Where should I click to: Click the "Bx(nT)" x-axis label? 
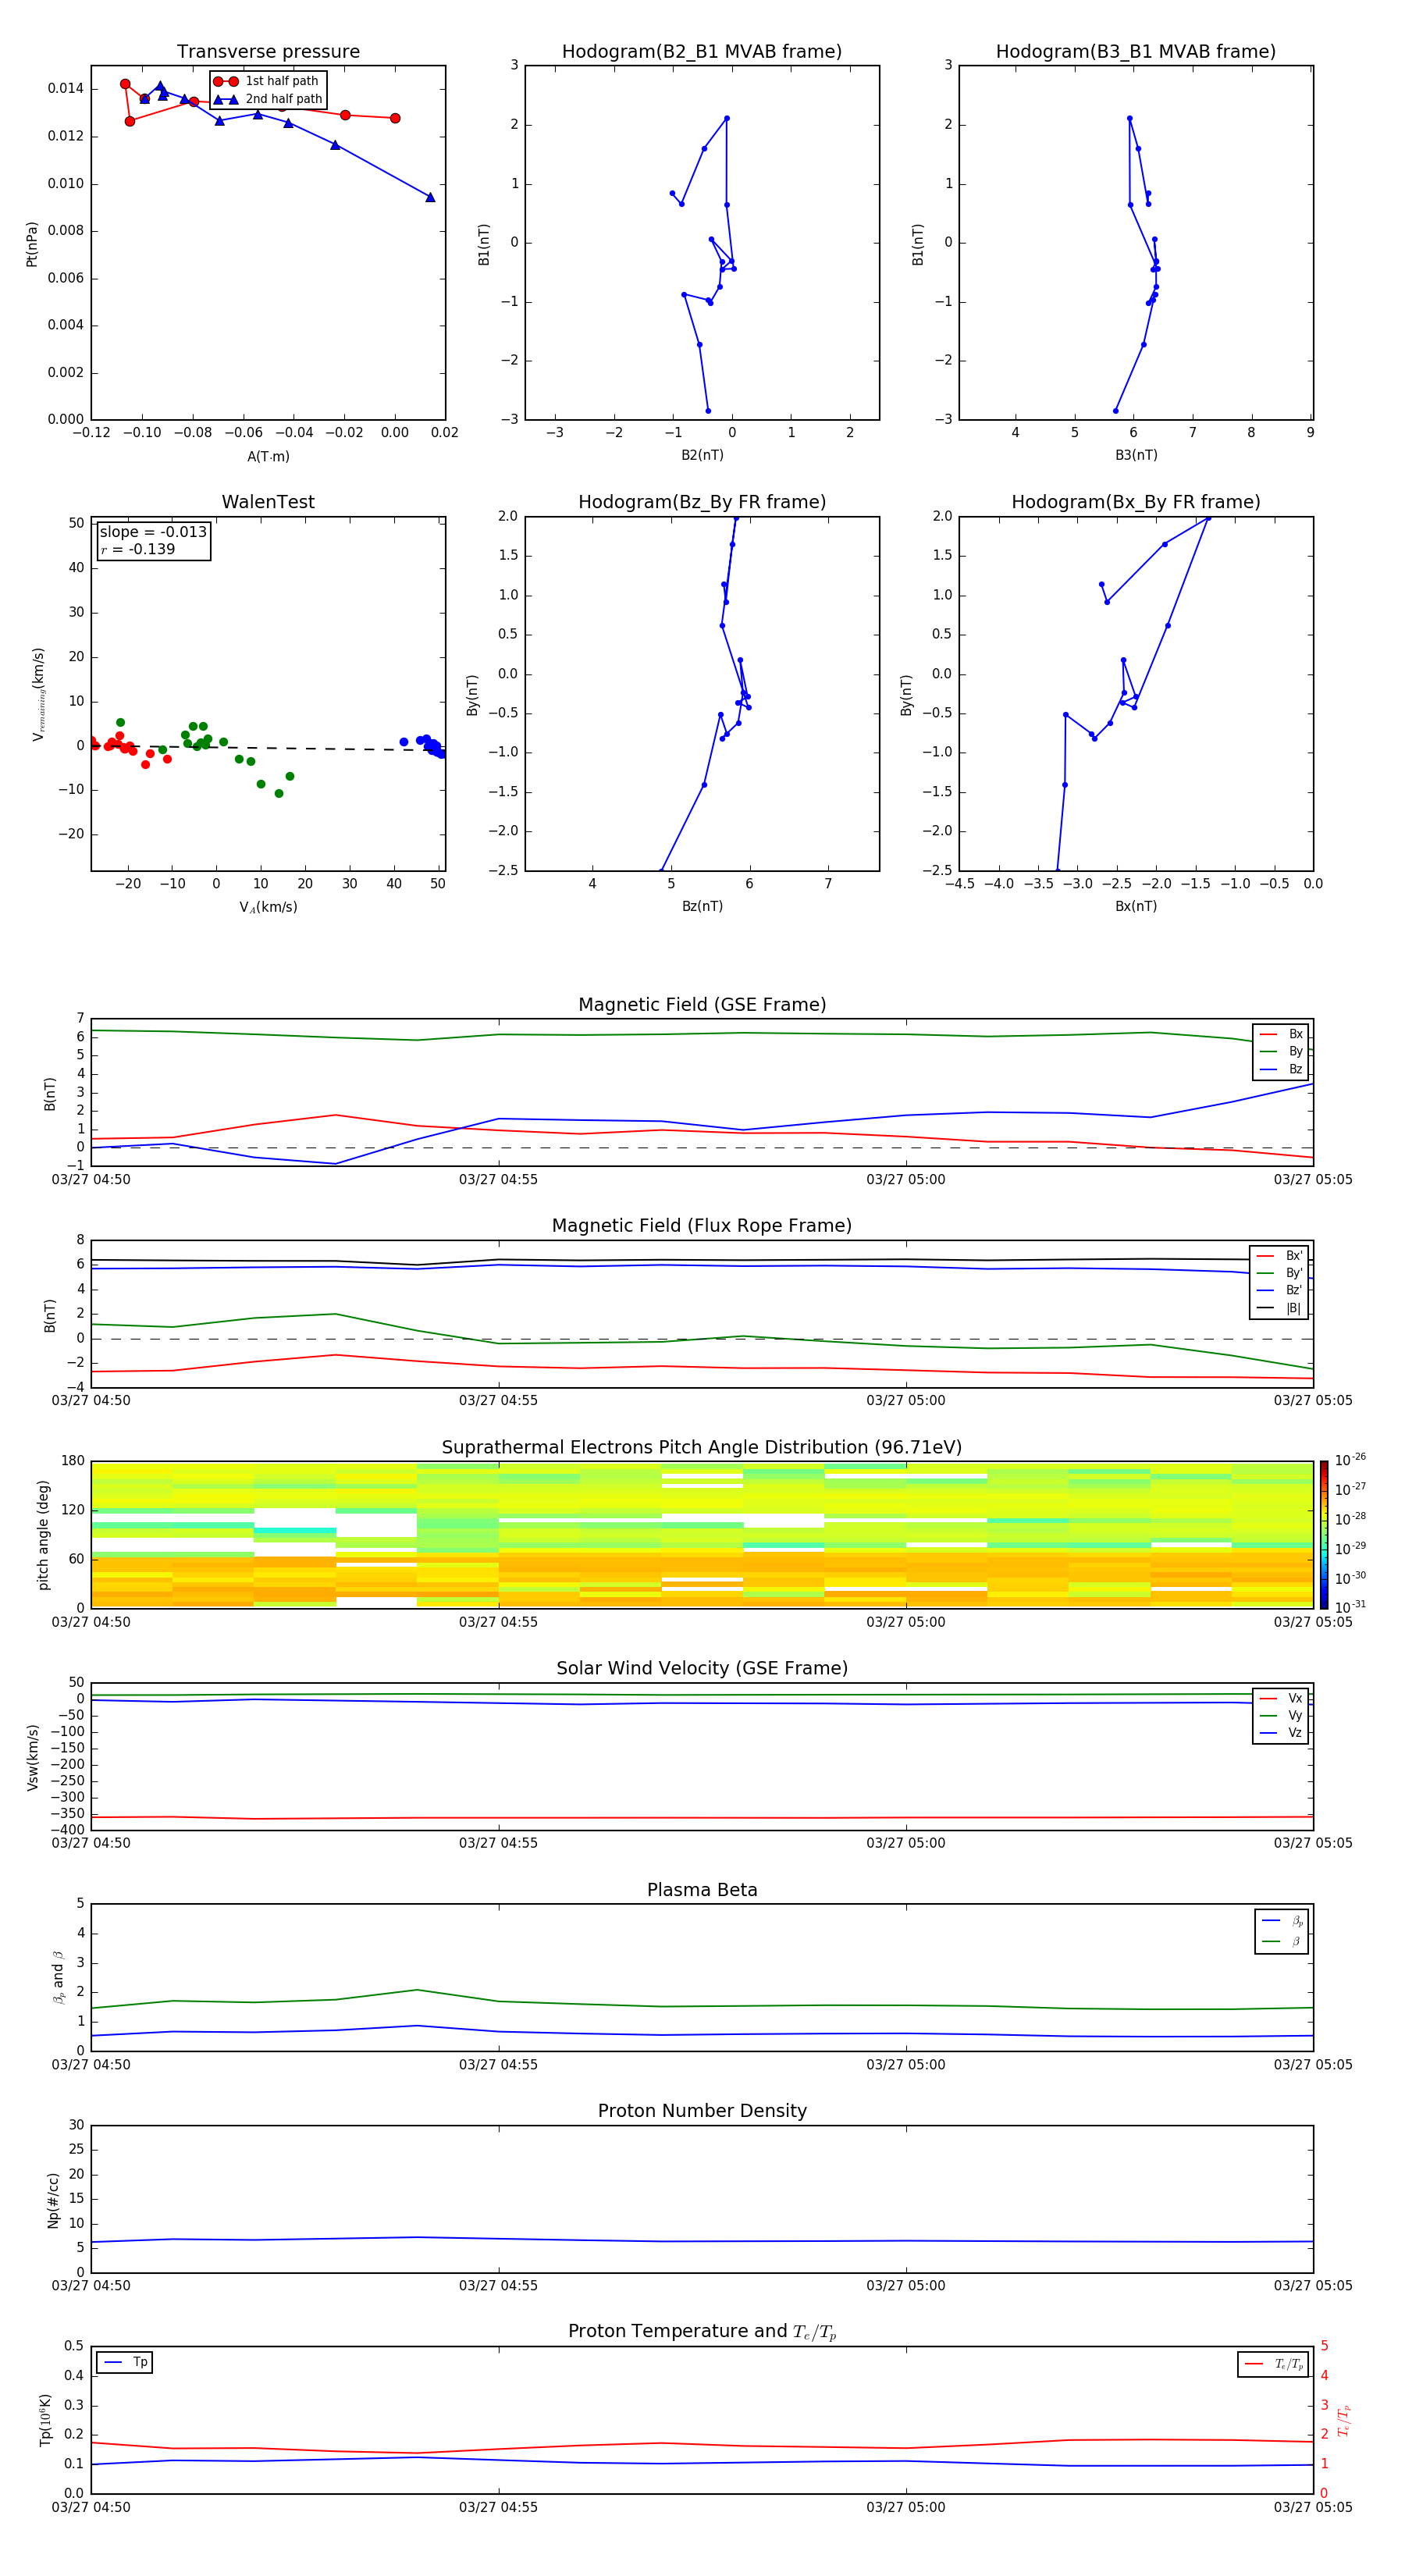1136,906
